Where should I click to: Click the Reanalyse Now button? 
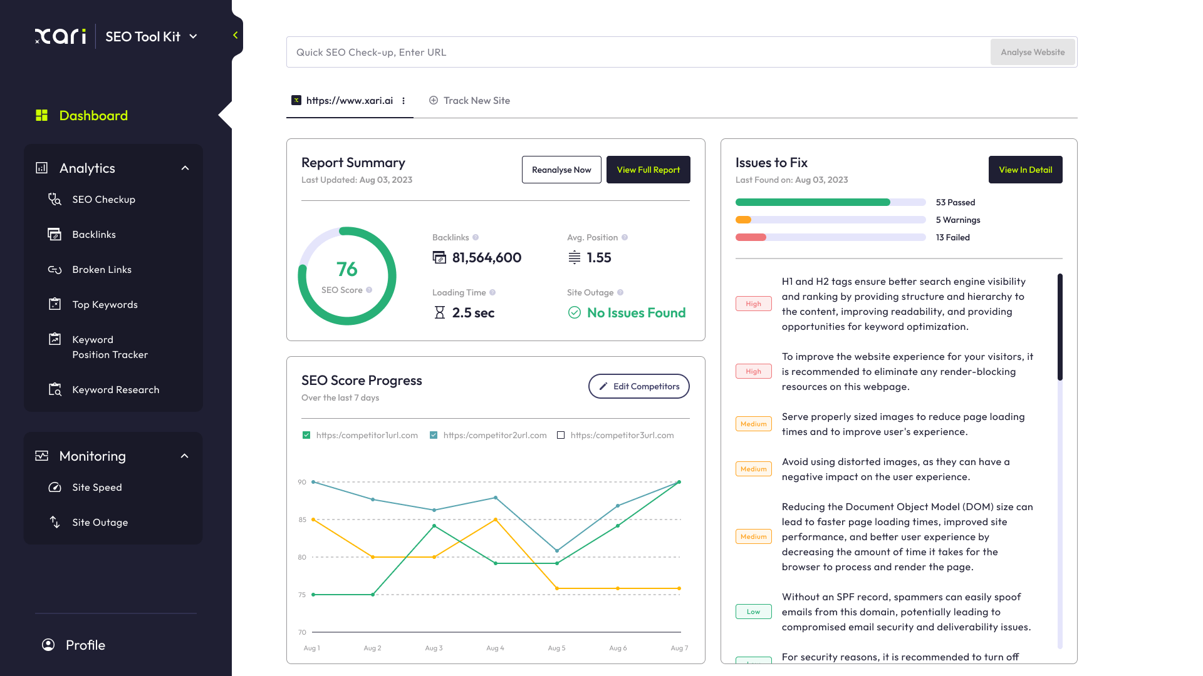561,170
